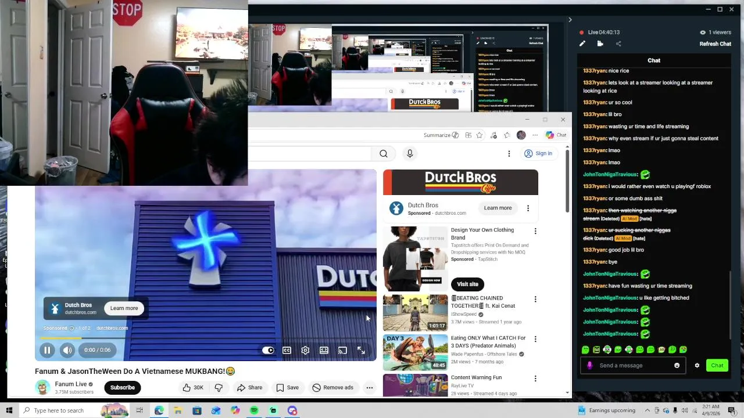Open YouTube player settings gear
This screenshot has width=744, height=418.
coord(305,350)
